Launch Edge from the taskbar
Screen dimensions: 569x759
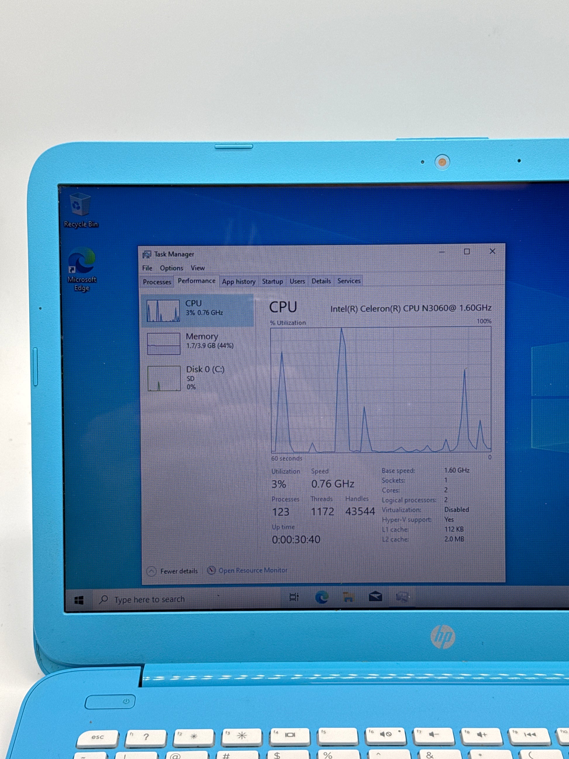click(321, 597)
